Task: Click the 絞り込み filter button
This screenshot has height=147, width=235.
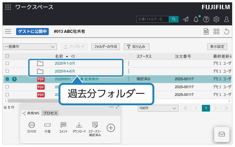Action: [137, 47]
